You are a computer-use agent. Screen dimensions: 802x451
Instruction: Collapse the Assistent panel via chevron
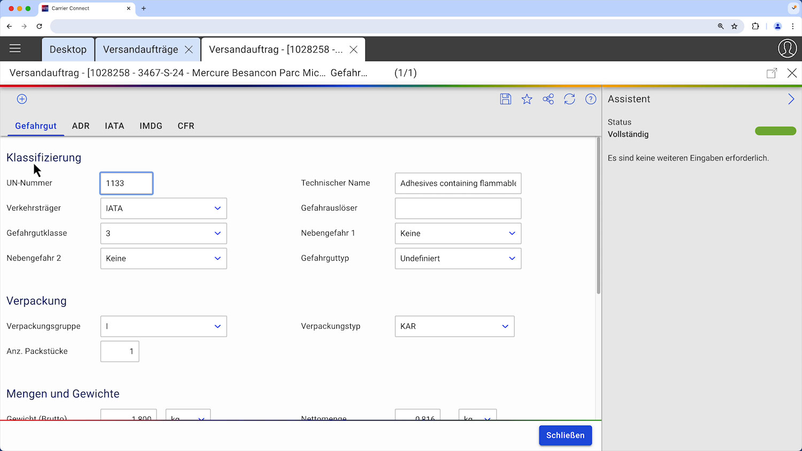point(791,98)
